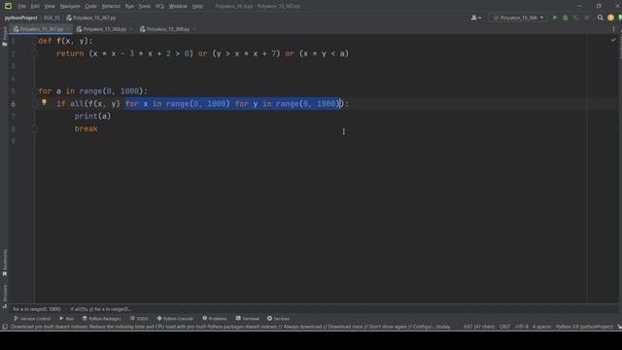The height and width of the screenshot is (350, 622).
Task: Start debugging with the green bug icon
Action: [x=566, y=17]
